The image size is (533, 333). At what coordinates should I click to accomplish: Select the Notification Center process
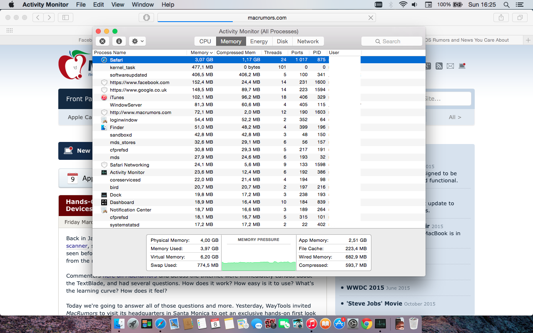259,210
